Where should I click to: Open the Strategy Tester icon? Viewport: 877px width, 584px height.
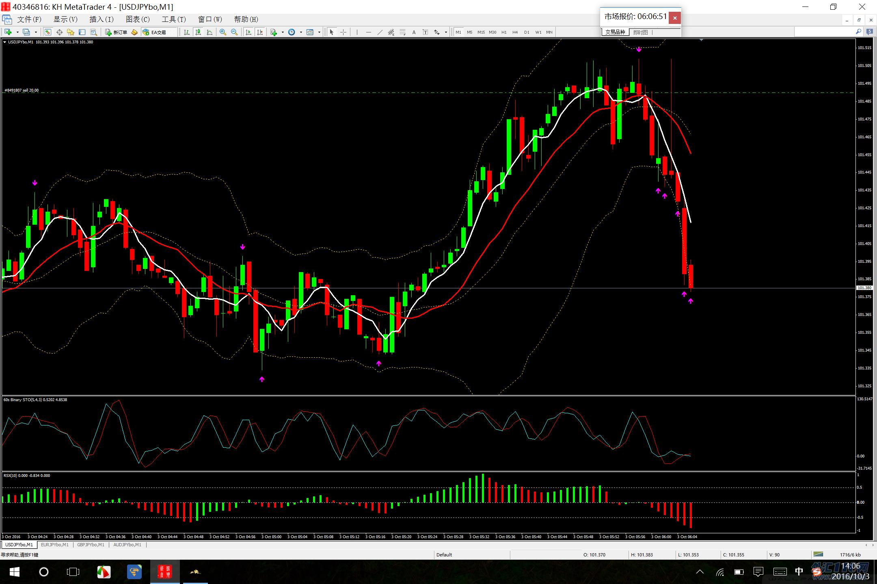tap(93, 32)
